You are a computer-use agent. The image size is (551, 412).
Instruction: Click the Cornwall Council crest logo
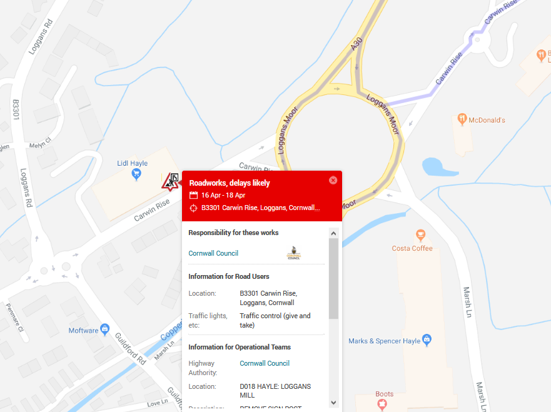point(294,253)
